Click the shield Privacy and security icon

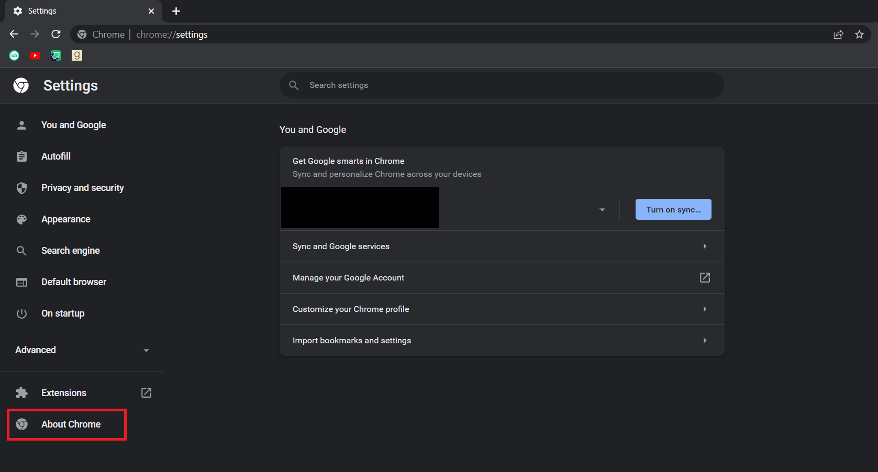click(x=21, y=188)
